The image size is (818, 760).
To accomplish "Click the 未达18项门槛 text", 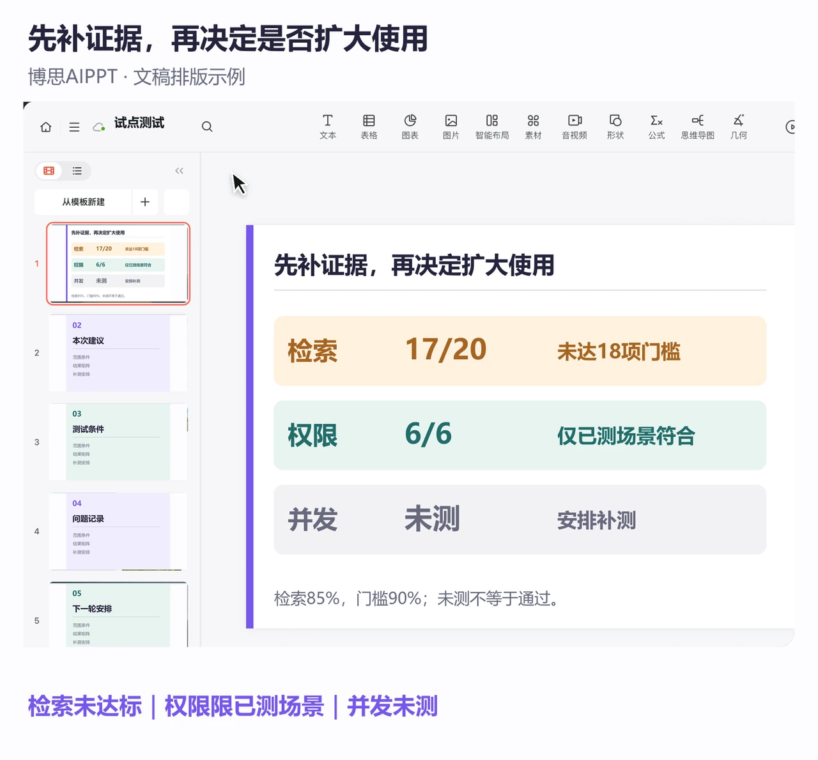I will tap(619, 352).
